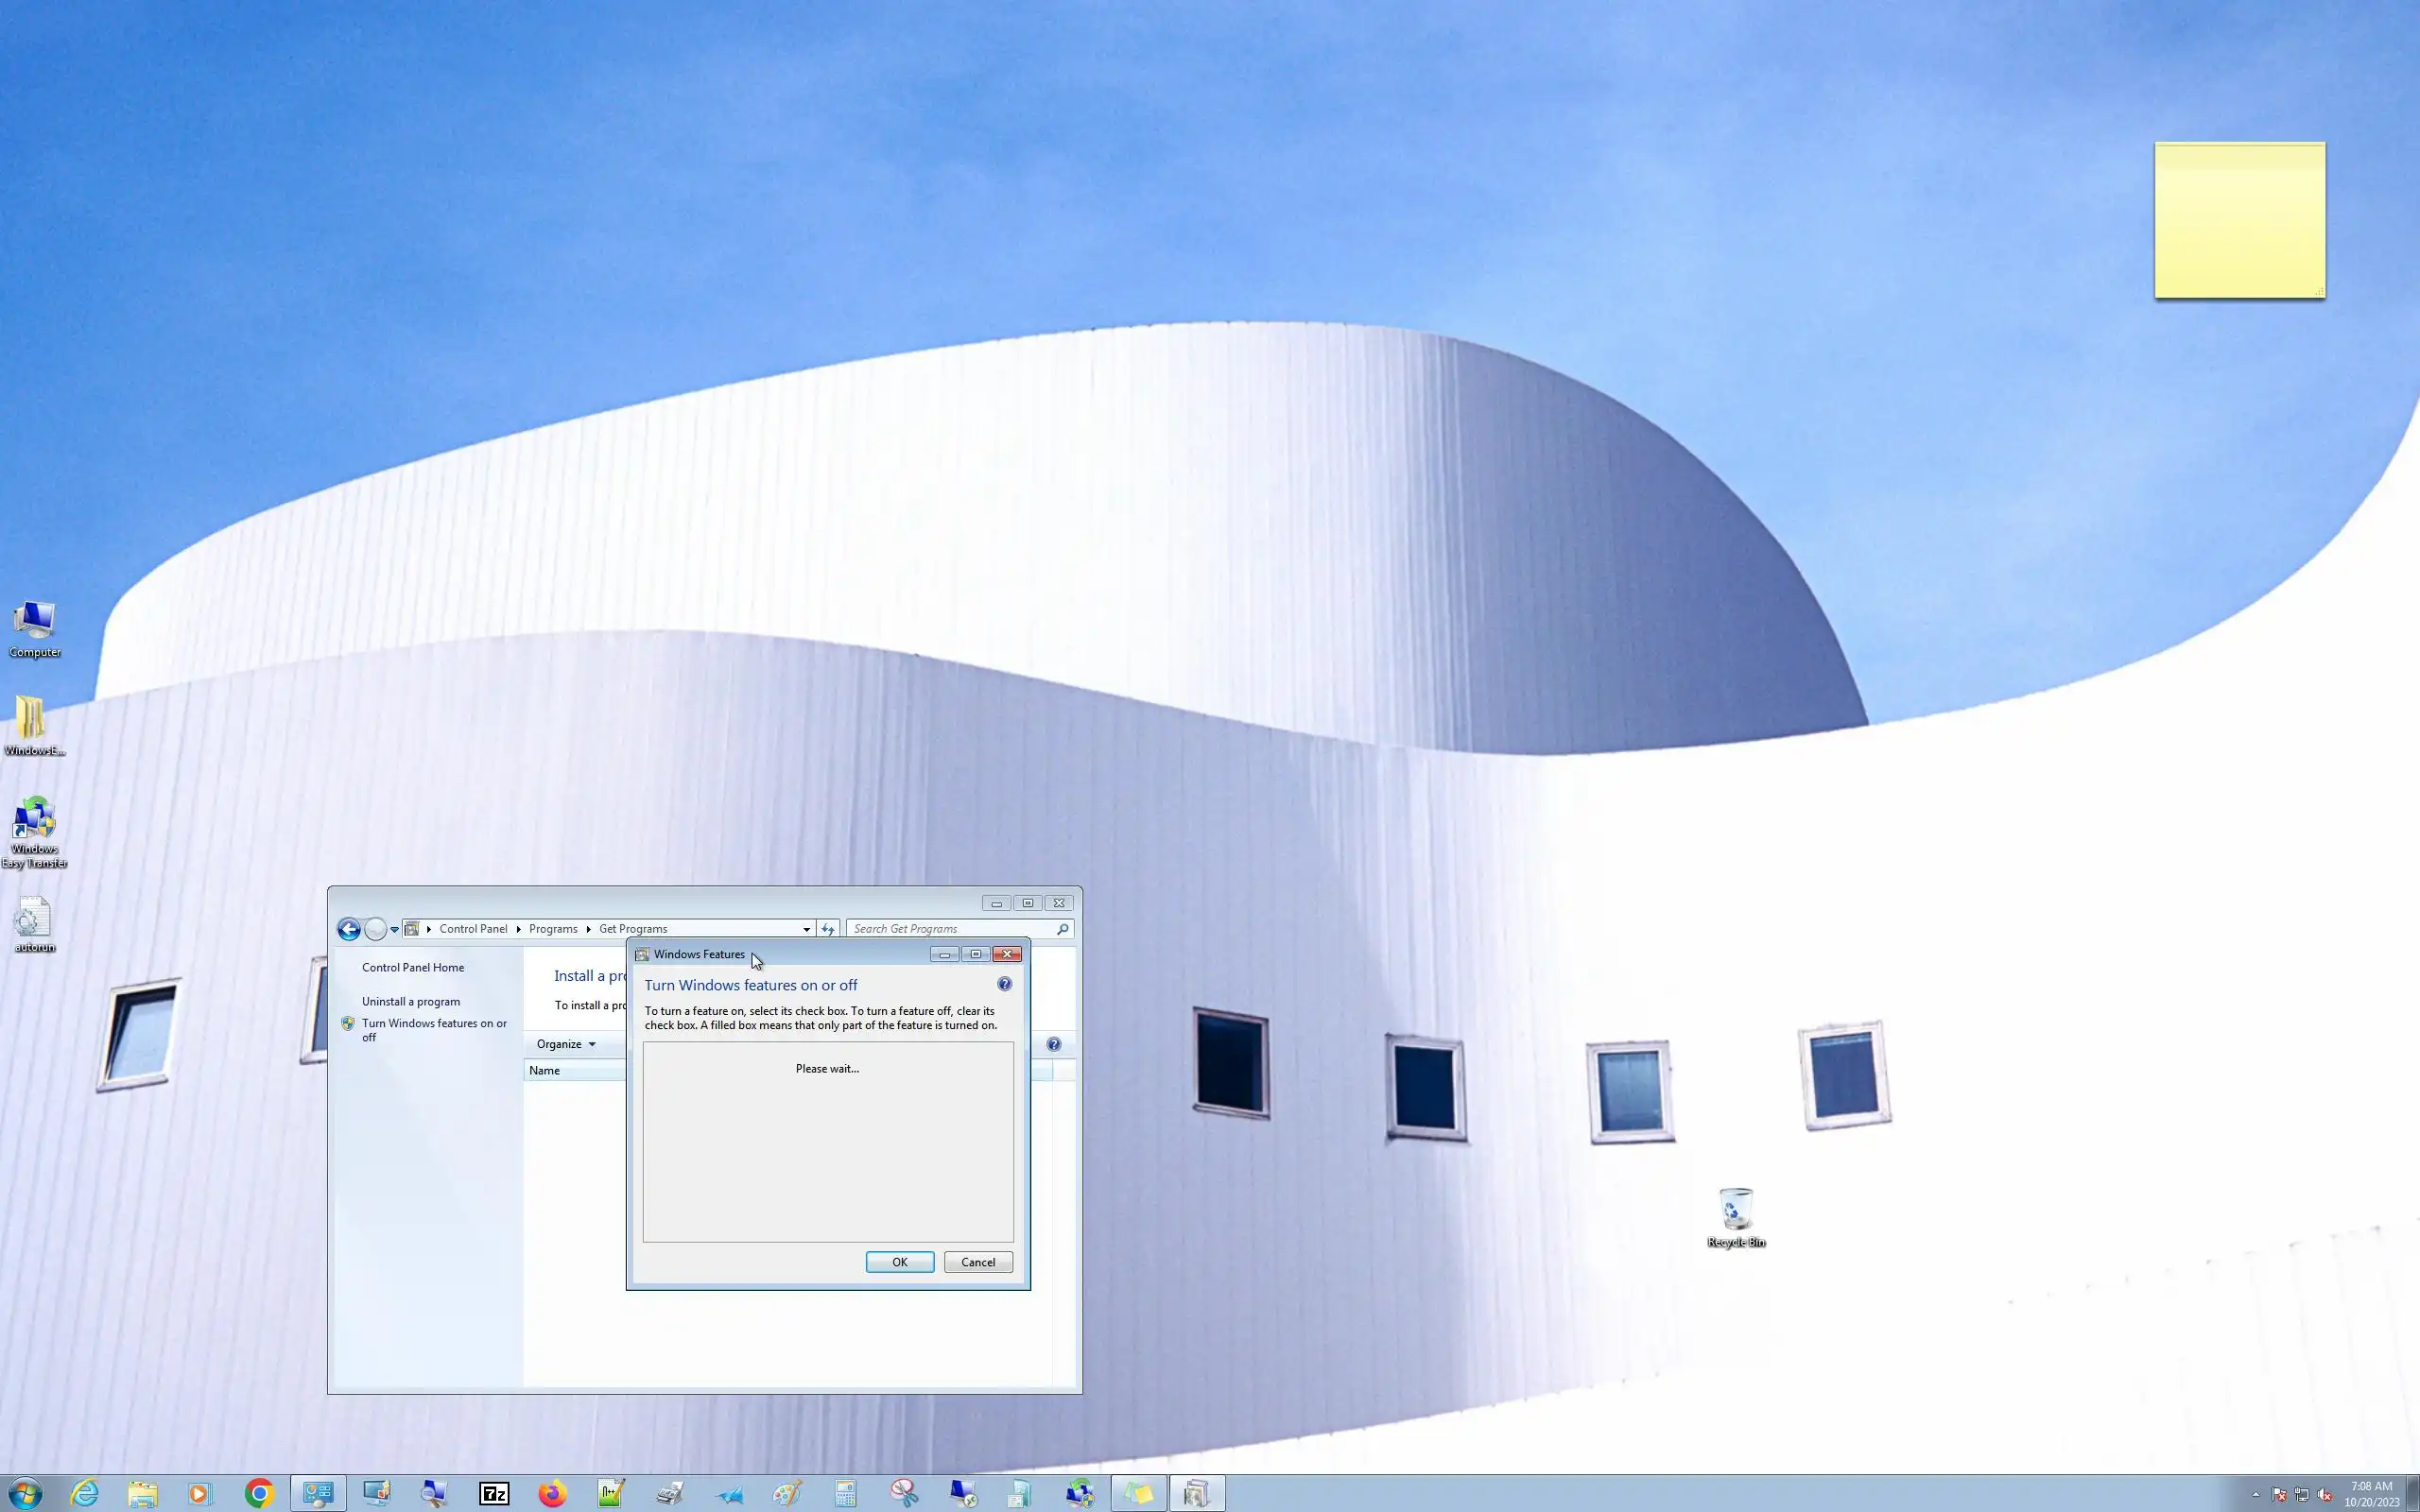
Task: Open the Uninstall a program link
Action: pyautogui.click(x=411, y=1001)
